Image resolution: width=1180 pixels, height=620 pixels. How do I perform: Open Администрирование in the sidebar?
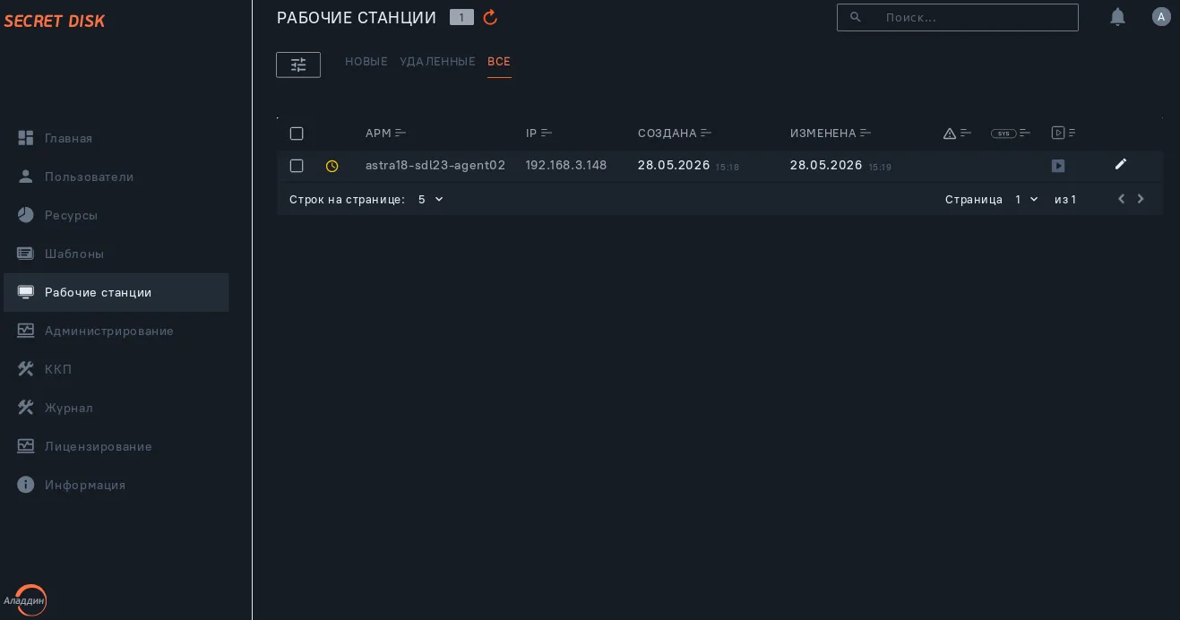point(116,331)
